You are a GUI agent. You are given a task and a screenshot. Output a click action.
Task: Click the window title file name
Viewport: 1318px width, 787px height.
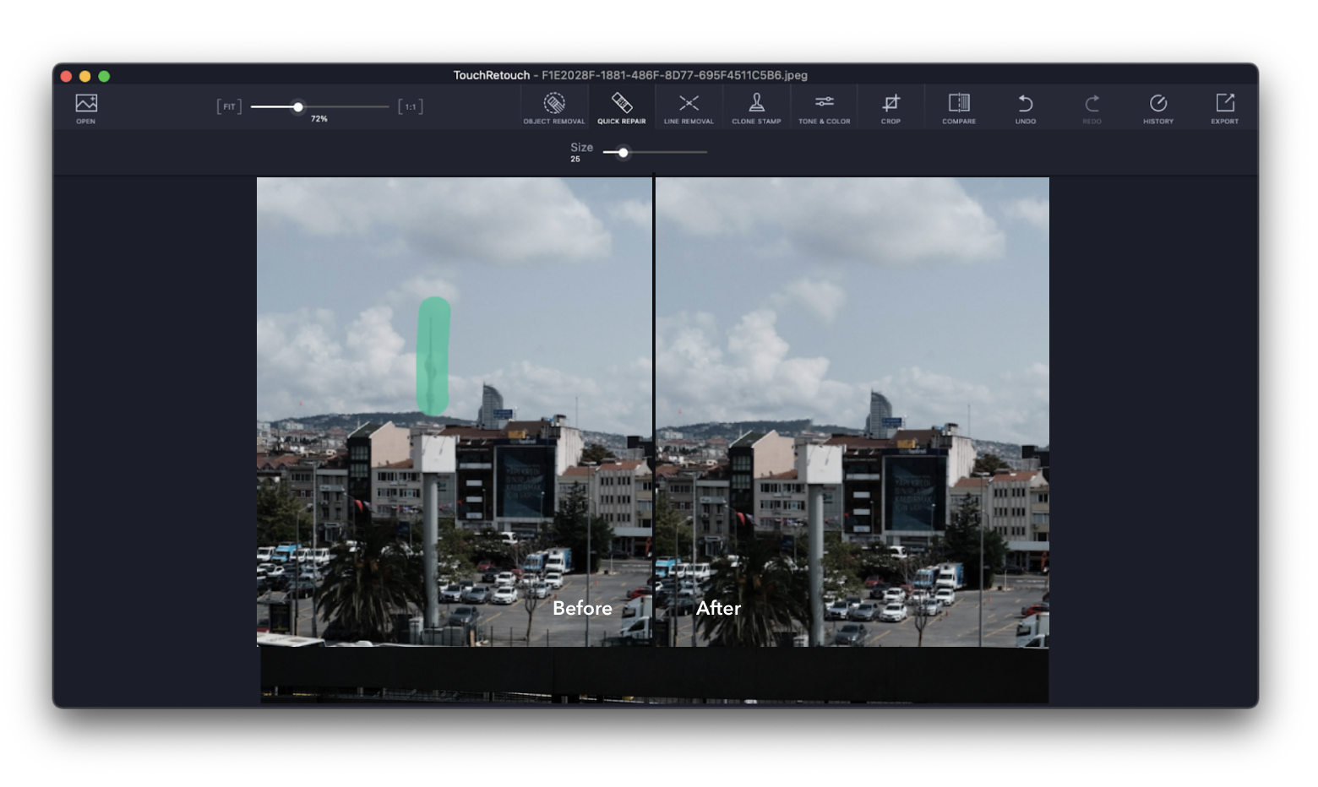[674, 75]
